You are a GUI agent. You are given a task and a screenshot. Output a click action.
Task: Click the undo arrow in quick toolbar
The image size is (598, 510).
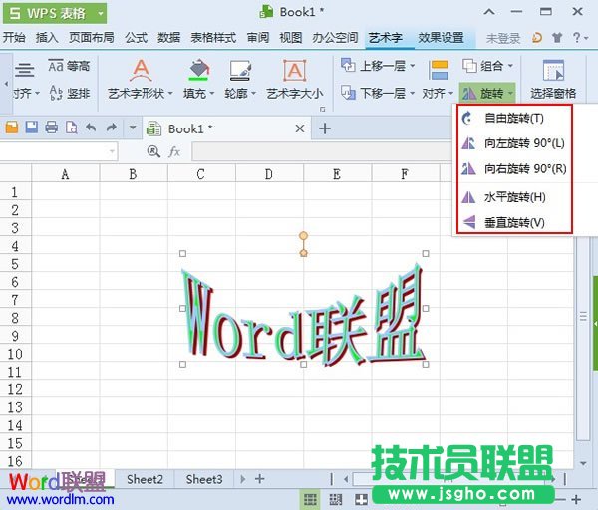tap(91, 127)
